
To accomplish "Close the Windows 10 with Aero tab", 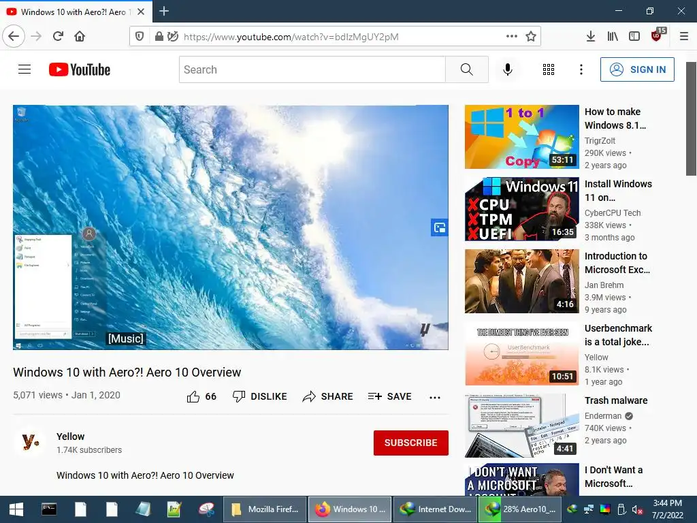I will 141,12.
